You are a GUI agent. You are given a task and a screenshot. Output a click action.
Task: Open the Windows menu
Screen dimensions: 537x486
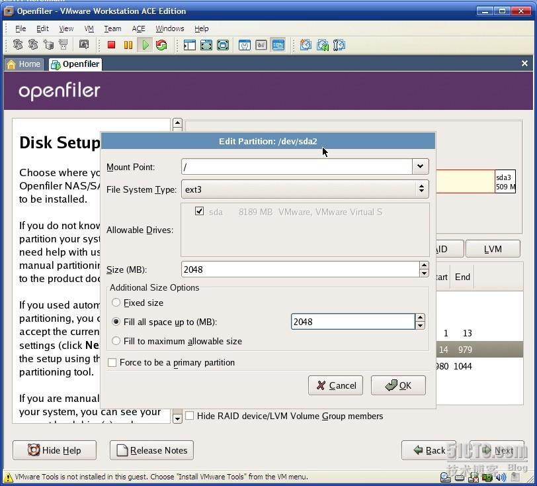(x=169, y=28)
